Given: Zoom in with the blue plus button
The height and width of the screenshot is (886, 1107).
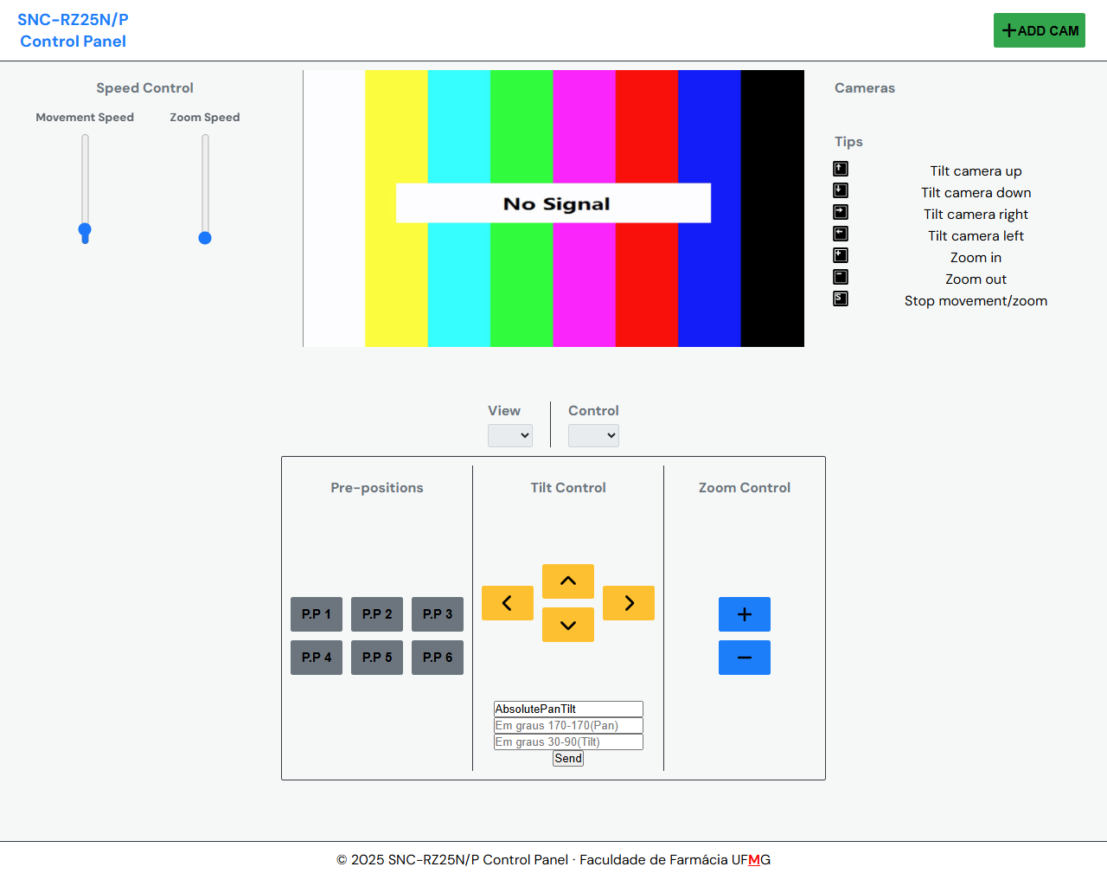Looking at the screenshot, I should [x=744, y=614].
